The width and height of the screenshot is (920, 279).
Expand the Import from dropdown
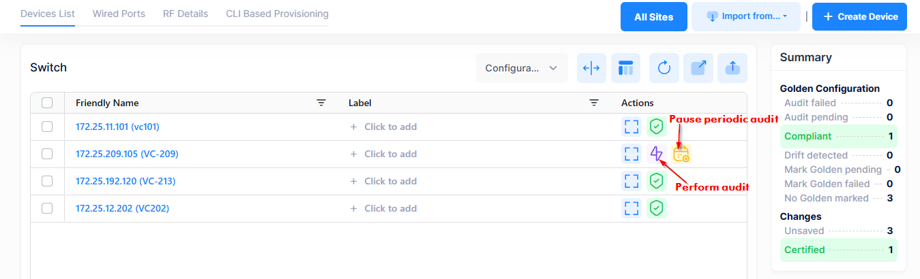[746, 16]
